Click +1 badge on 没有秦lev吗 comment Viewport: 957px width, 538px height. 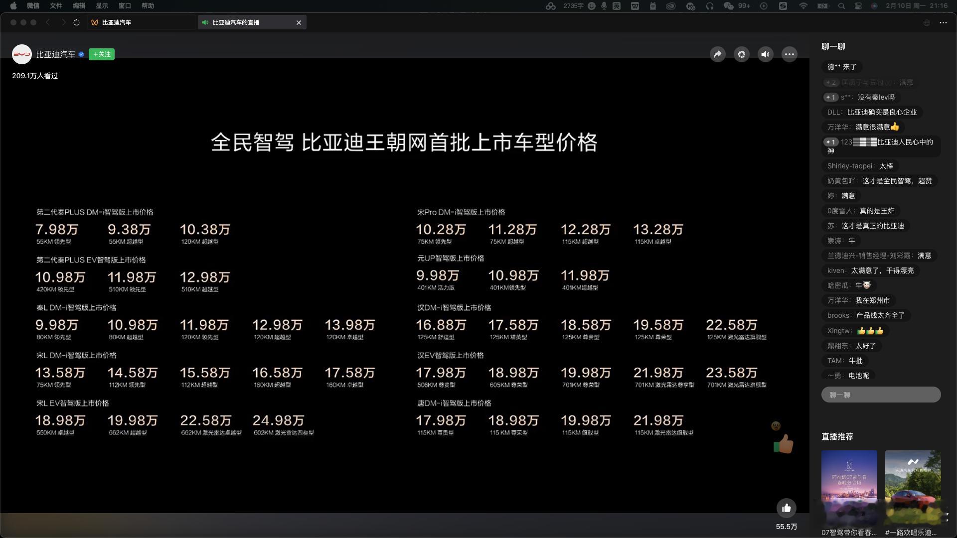click(830, 98)
